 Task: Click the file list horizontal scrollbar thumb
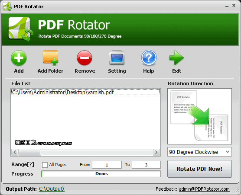coord(29,152)
